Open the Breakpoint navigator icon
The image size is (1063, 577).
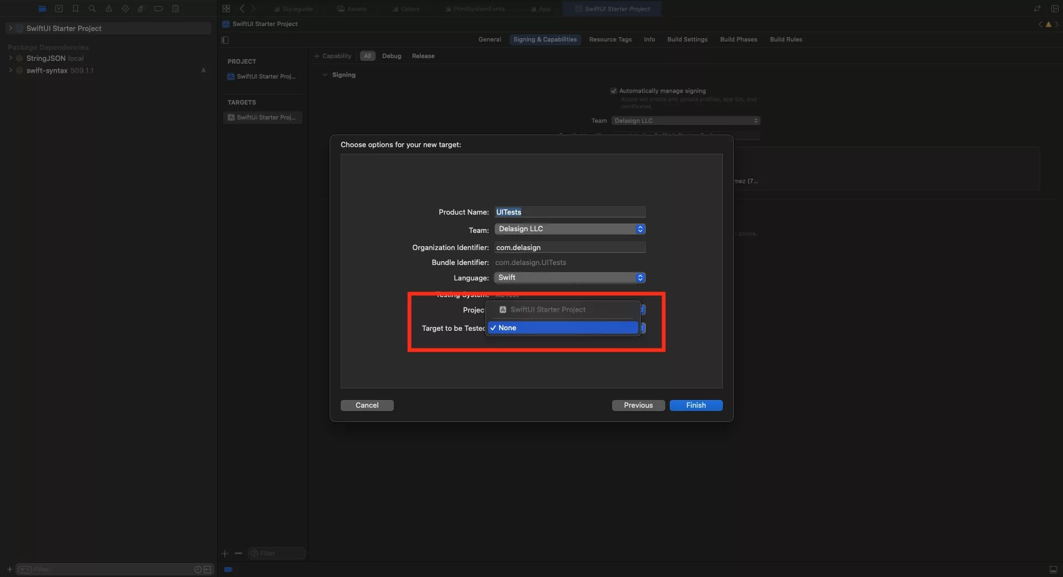158,8
